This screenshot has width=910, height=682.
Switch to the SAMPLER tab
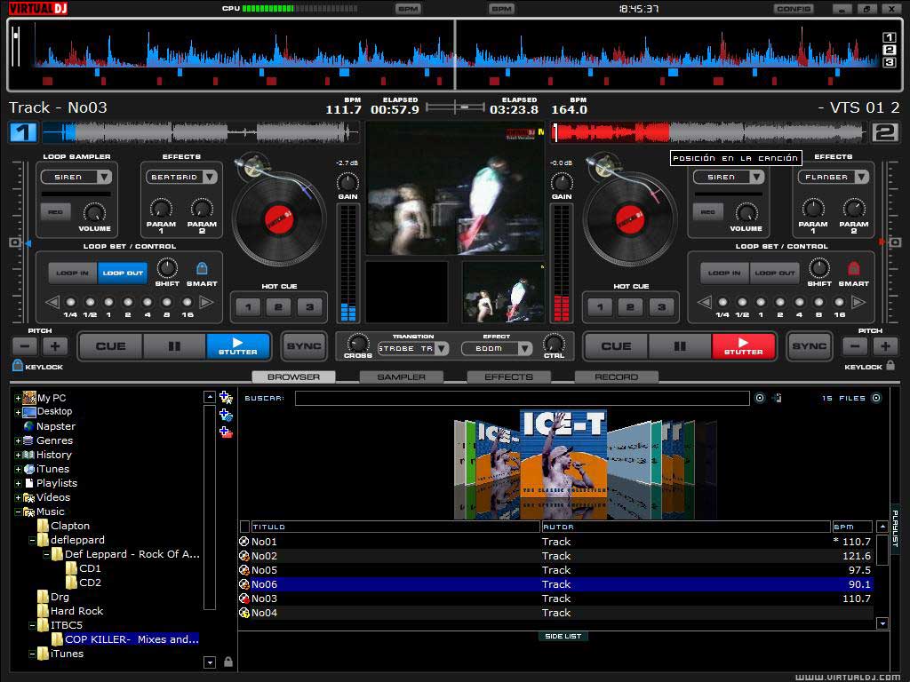click(x=401, y=377)
